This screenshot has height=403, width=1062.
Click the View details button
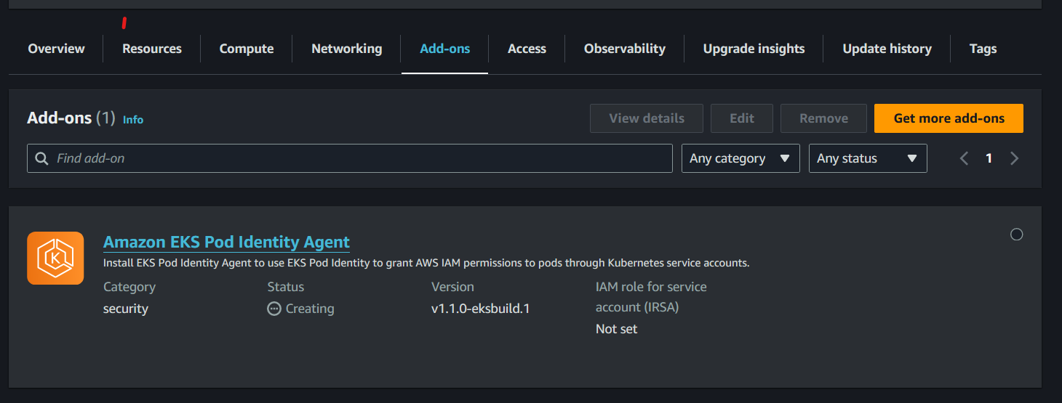[647, 118]
